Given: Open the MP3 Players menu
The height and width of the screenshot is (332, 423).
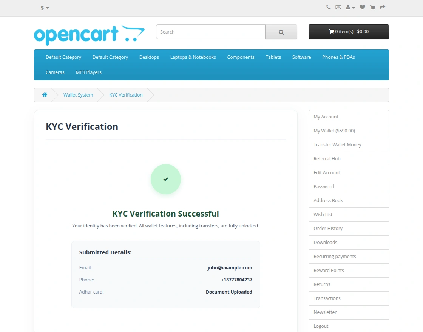Looking at the screenshot, I should (88, 72).
